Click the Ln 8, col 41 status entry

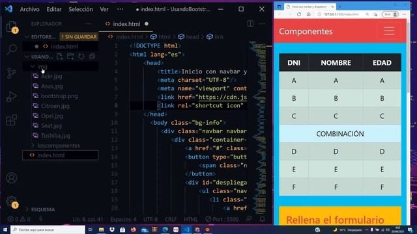click(x=88, y=220)
